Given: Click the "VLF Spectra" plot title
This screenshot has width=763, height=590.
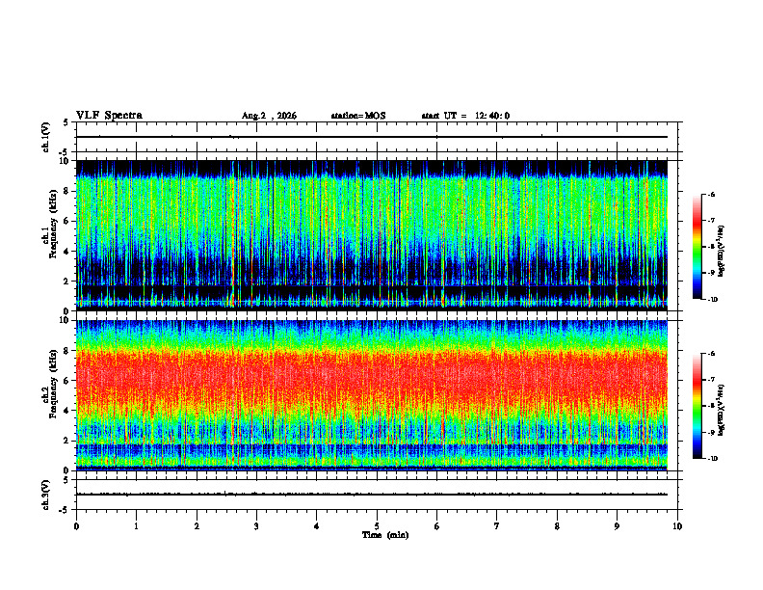Looking at the screenshot, I should [x=109, y=116].
